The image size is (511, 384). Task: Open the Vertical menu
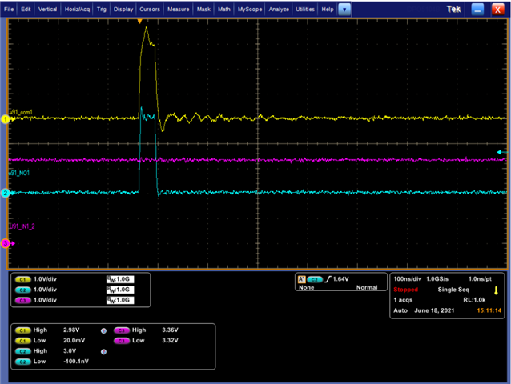click(47, 9)
